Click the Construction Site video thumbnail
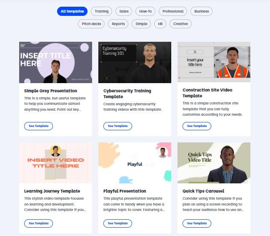This screenshot has height=236, width=270. tap(214, 62)
